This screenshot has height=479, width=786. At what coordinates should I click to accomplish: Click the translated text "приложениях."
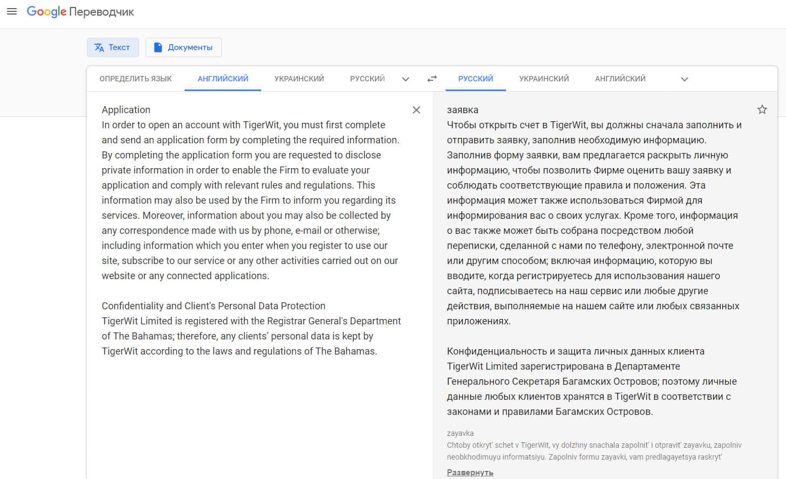tap(479, 321)
